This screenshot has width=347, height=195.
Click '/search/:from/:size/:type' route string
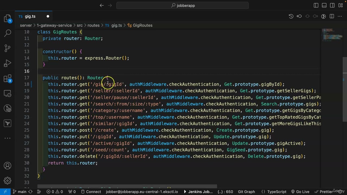coord(126,104)
